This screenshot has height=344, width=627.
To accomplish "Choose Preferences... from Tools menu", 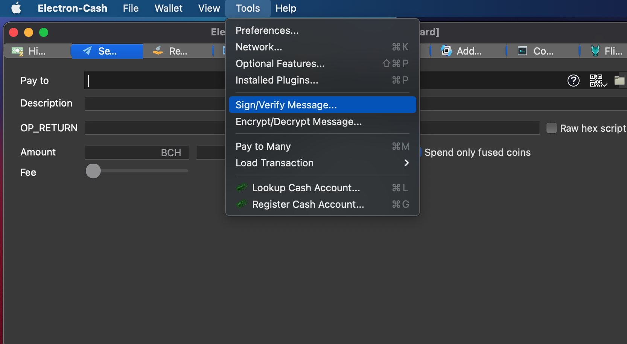I will coord(322,30).
